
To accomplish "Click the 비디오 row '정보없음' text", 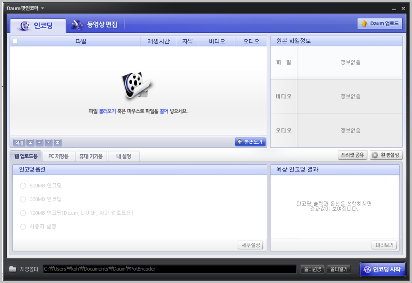I will [x=350, y=96].
